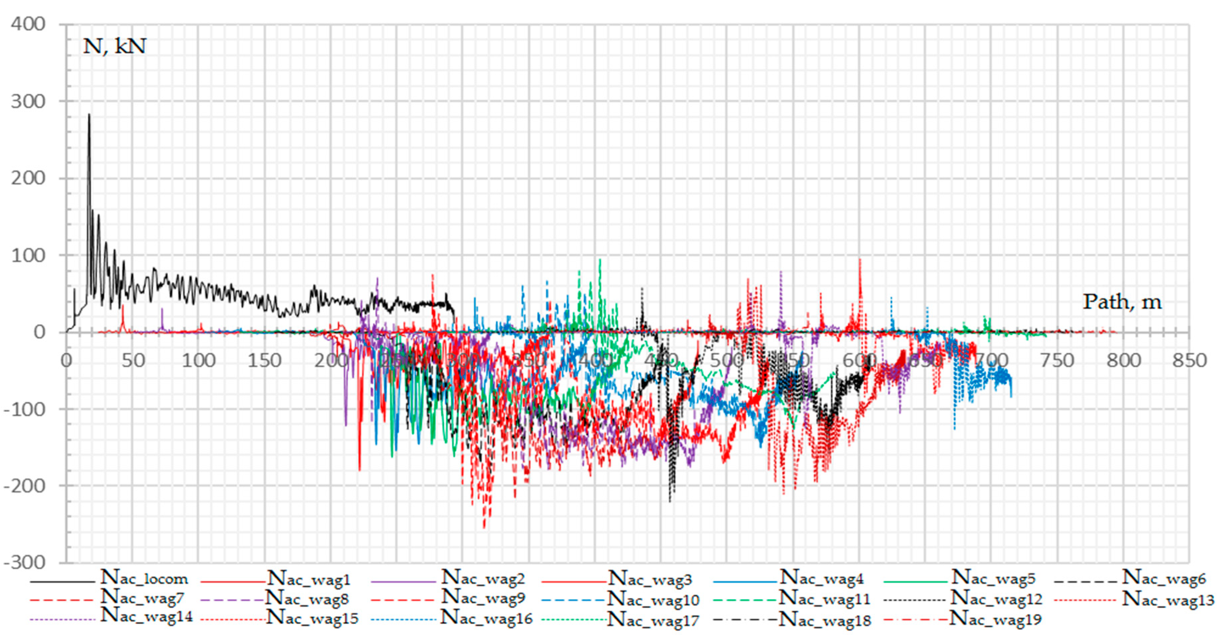This screenshot has width=1220, height=635.
Task: Select the Nac_wag4 legend entry
Action: coord(822,578)
